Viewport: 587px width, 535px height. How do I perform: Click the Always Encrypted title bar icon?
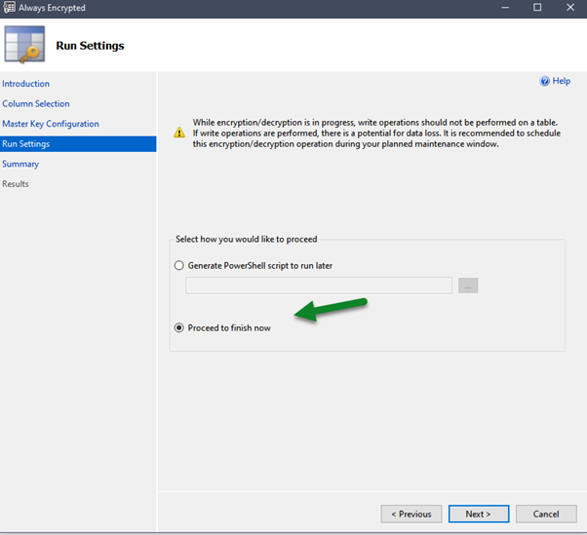click(8, 8)
